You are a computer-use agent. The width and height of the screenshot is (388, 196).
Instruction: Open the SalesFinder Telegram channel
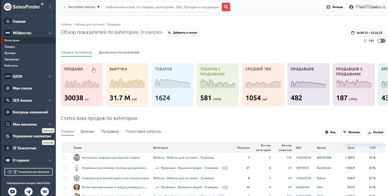tap(28, 191)
